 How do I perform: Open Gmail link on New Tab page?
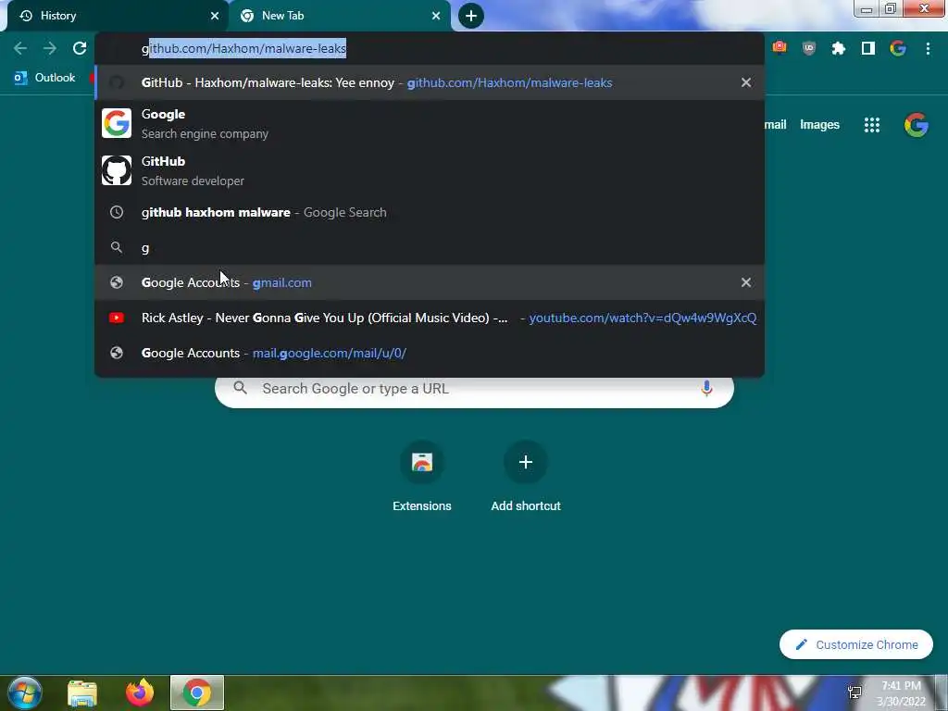click(x=775, y=125)
